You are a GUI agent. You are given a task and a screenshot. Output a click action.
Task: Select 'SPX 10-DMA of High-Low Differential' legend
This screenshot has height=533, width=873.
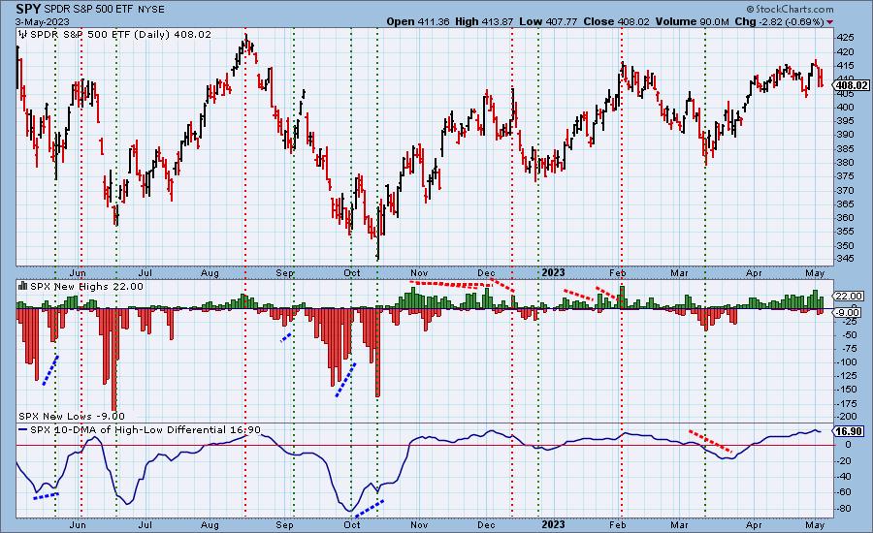(x=128, y=430)
